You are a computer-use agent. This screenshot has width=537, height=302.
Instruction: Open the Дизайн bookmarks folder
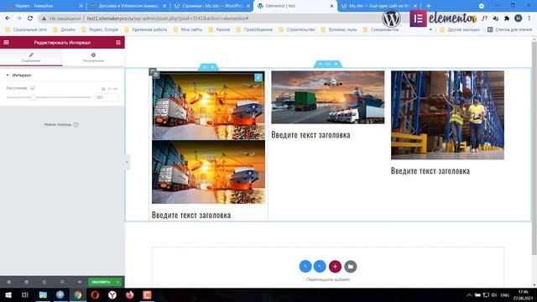point(64,30)
